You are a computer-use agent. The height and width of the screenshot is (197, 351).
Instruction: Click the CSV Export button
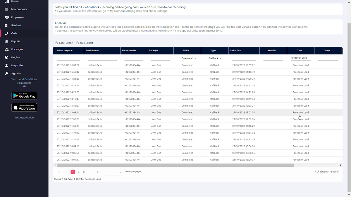pos(85,43)
